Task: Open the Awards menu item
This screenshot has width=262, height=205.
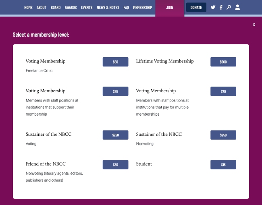Action: pos(71,8)
